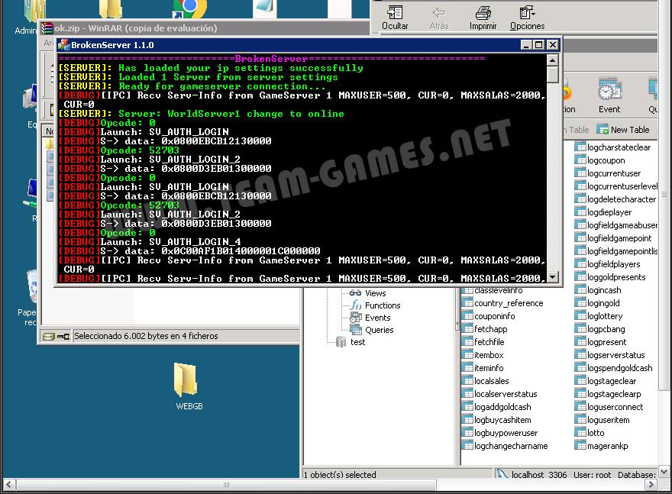672x494 pixels.
Task: Maximize the BrokenServer console window
Action: pos(539,44)
